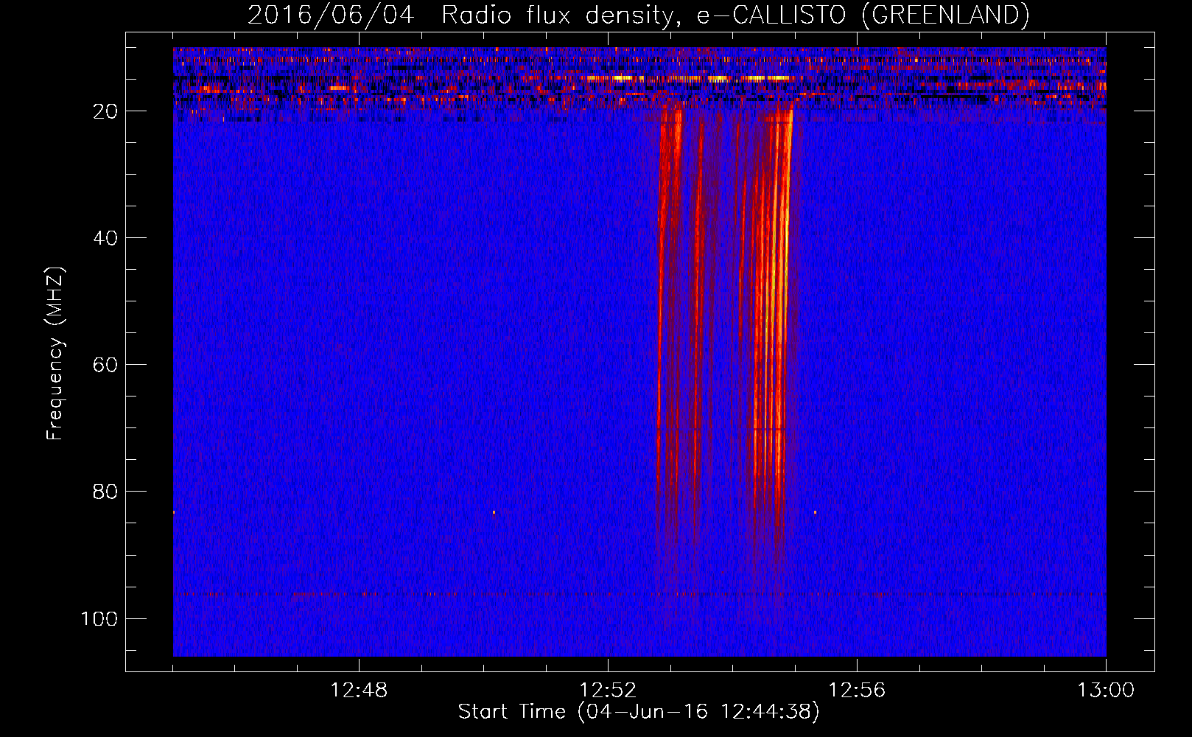Click the 80 frequency tick label
The height and width of the screenshot is (737, 1192).
click(x=105, y=492)
